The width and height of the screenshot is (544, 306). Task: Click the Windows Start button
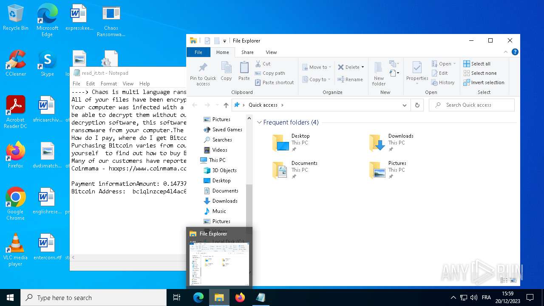10,297
